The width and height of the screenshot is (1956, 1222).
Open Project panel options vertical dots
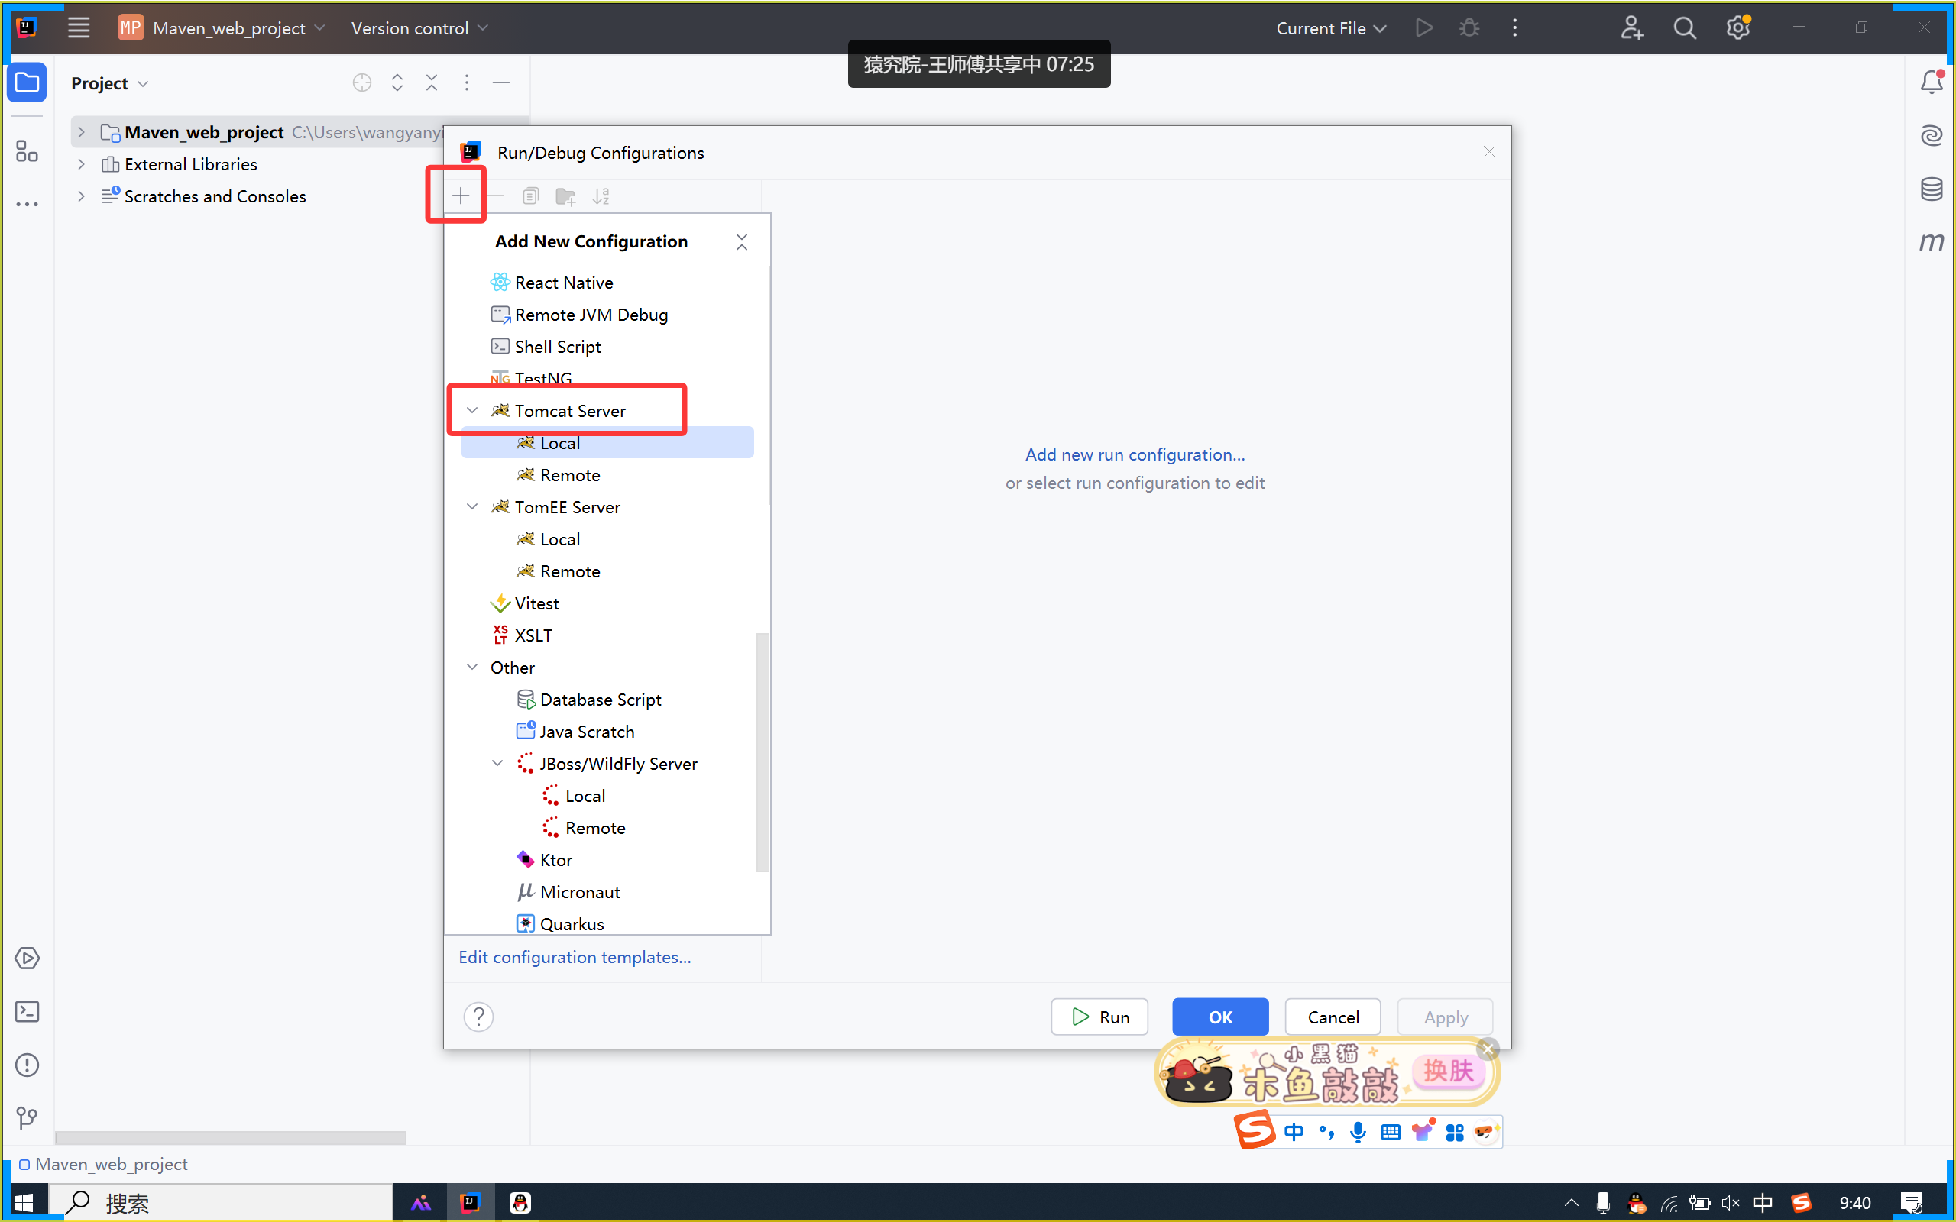466,82
